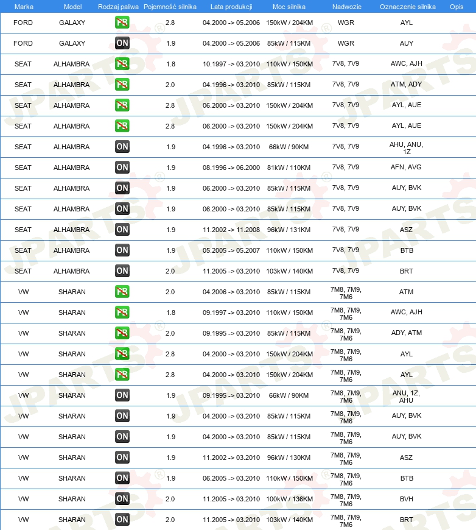Click the ANU, 1Z, AHU engine codes
Screen dimensions: 476x530
[407, 397]
